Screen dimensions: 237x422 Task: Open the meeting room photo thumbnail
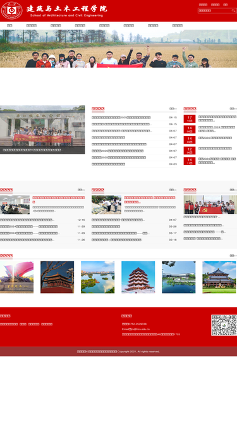[15, 205]
